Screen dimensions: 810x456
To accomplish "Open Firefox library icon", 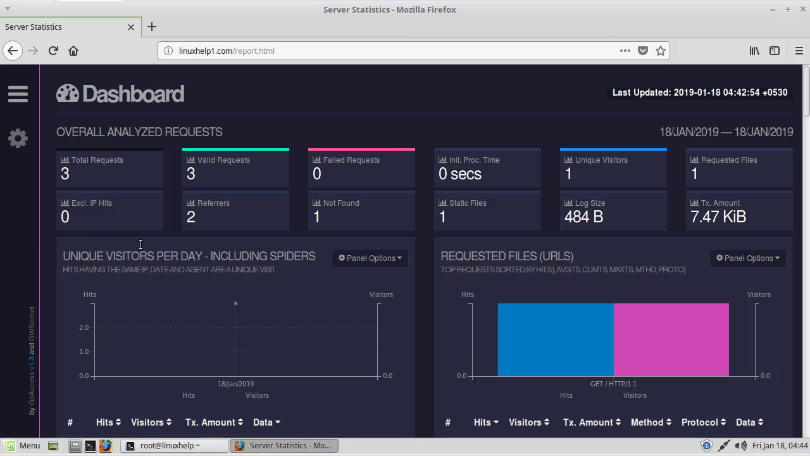I will tap(754, 51).
